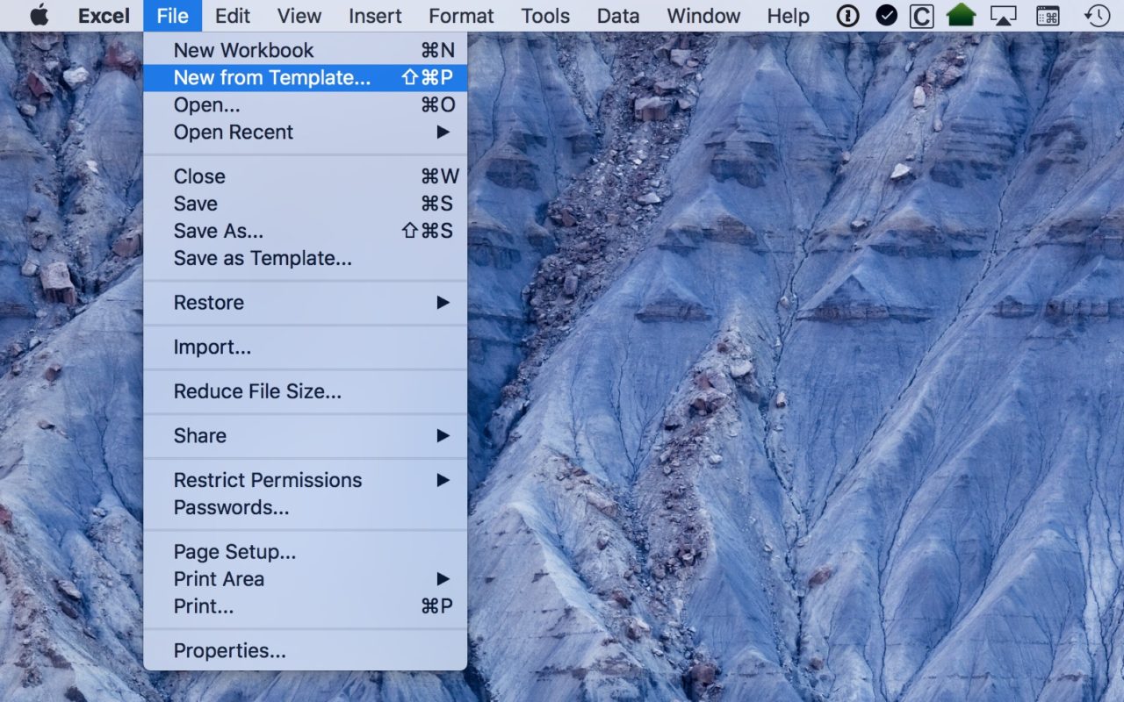1124x702 pixels.
Task: Open the Format menu
Action: (461, 16)
